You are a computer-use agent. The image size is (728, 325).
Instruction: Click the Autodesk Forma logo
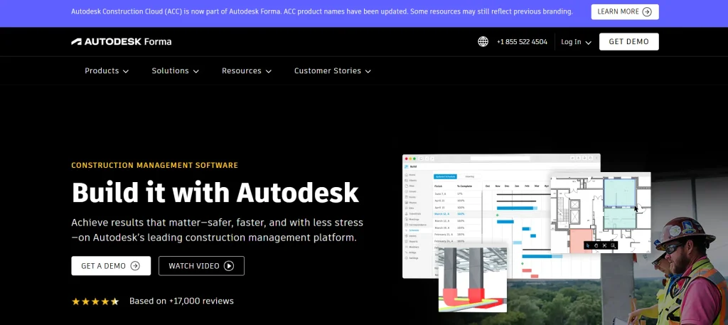121,42
